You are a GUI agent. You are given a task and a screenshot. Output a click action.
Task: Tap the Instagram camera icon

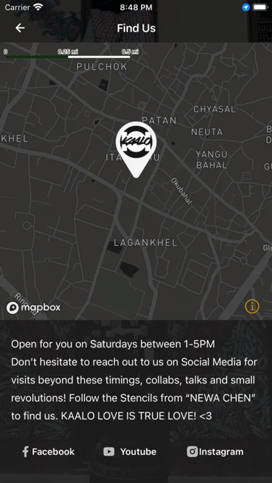pos(192,451)
